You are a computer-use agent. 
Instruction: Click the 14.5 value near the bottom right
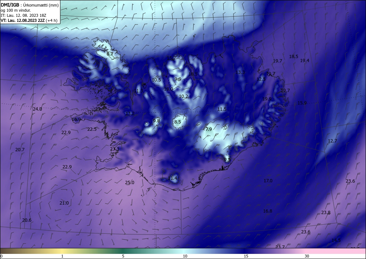click(336, 240)
